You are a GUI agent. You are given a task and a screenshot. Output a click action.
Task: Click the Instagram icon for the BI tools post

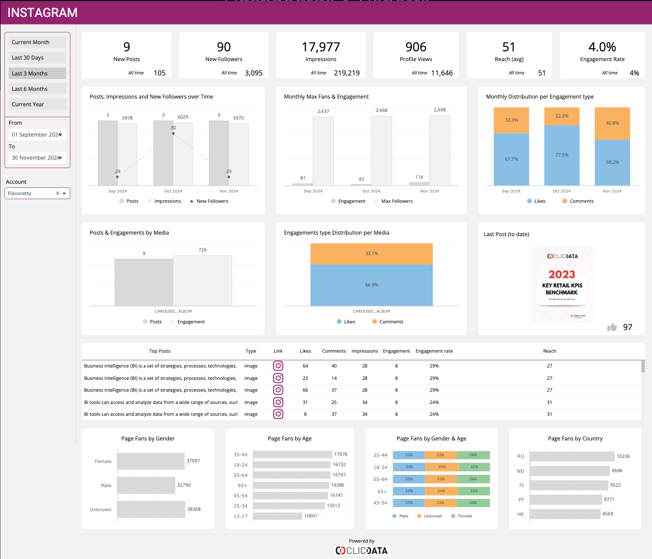click(x=278, y=402)
